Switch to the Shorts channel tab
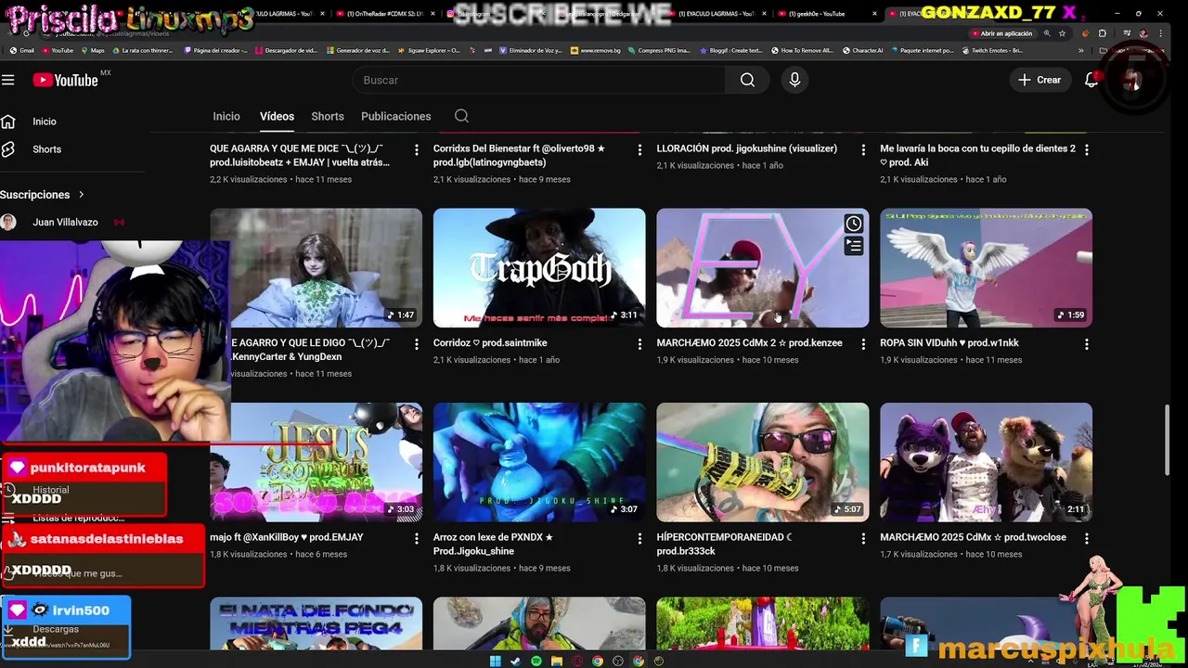Image resolution: width=1188 pixels, height=668 pixels. coord(328,116)
